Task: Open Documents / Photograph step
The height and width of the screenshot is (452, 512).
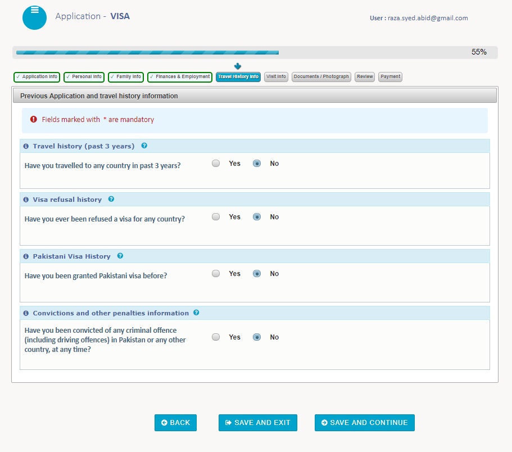Action: [321, 77]
